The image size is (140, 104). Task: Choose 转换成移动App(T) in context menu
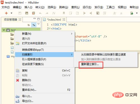[x=45, y=50]
